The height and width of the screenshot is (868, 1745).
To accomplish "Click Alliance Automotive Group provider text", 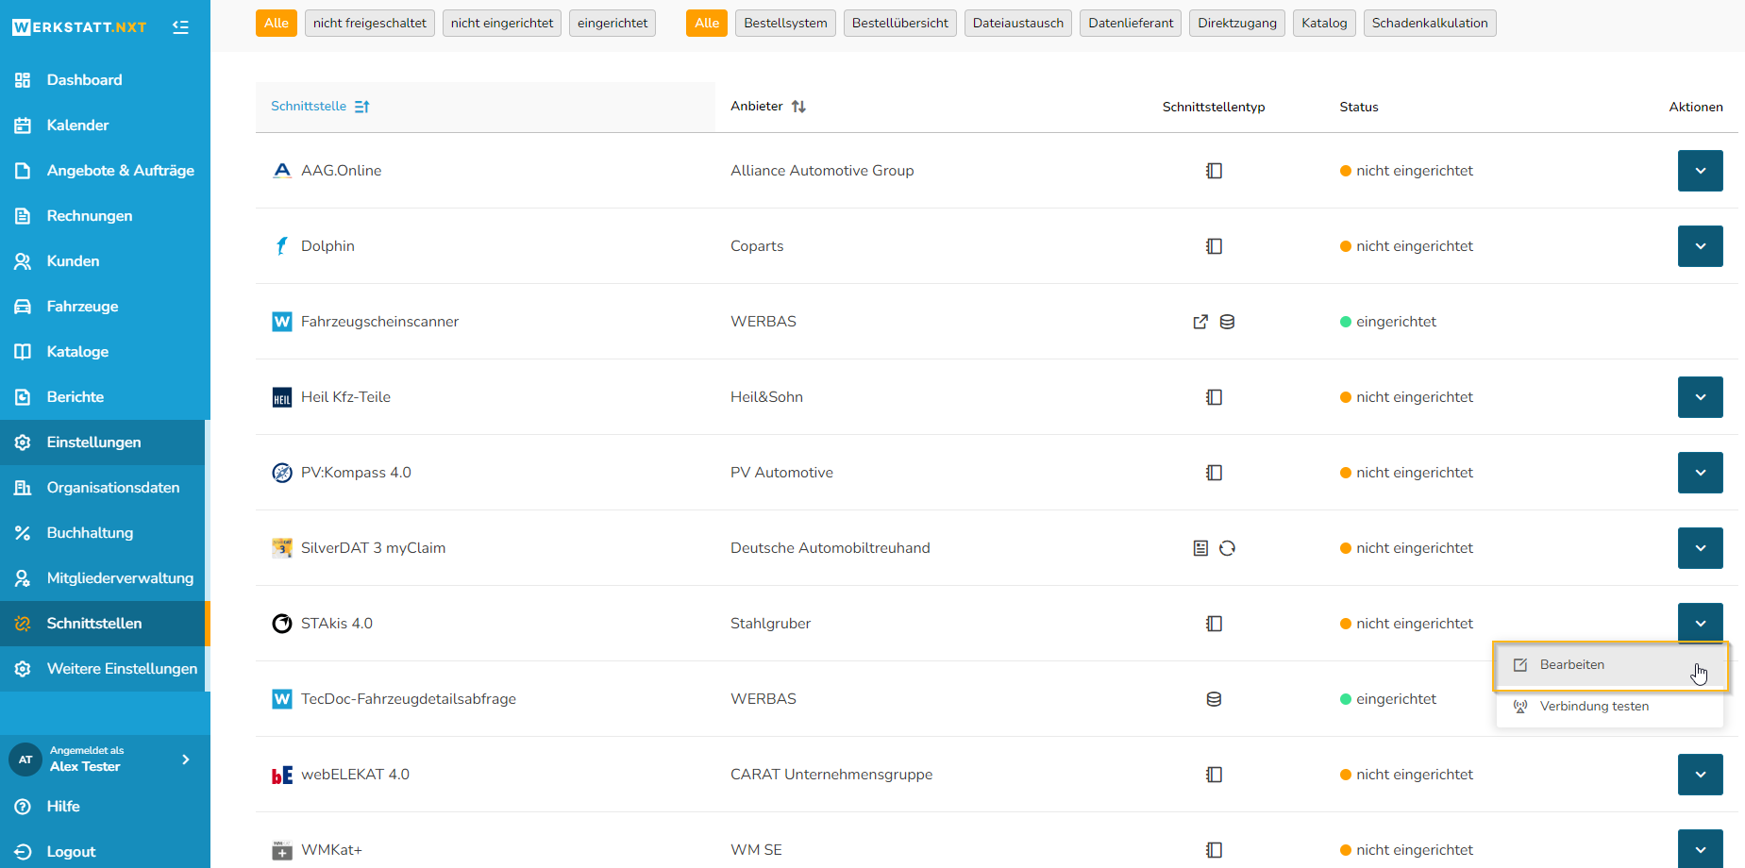I will [x=822, y=171].
